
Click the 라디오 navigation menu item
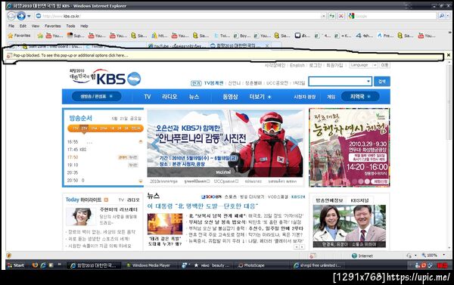click(169, 97)
